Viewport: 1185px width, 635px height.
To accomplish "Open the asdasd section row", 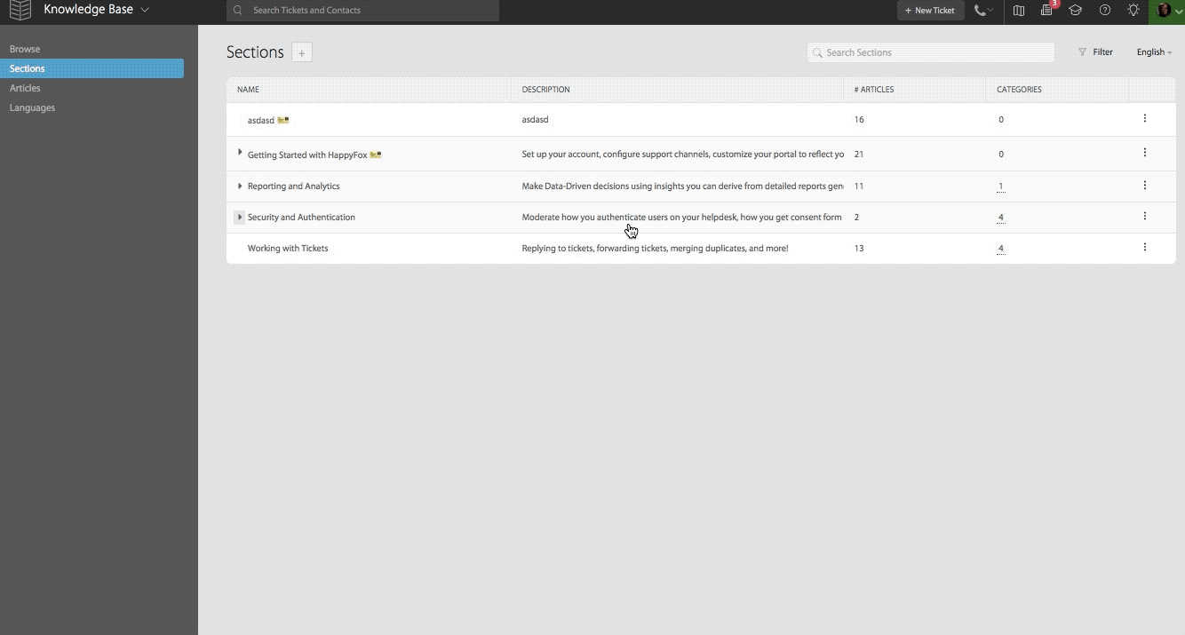I will pyautogui.click(x=701, y=119).
